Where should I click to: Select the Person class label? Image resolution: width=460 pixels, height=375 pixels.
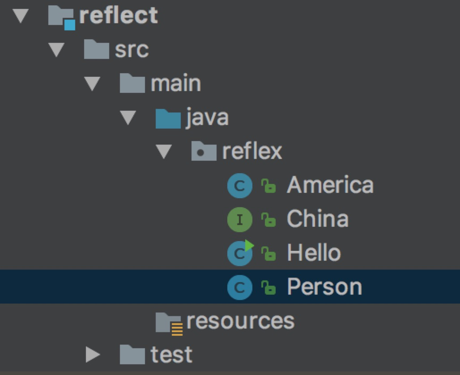pyautogui.click(x=324, y=287)
